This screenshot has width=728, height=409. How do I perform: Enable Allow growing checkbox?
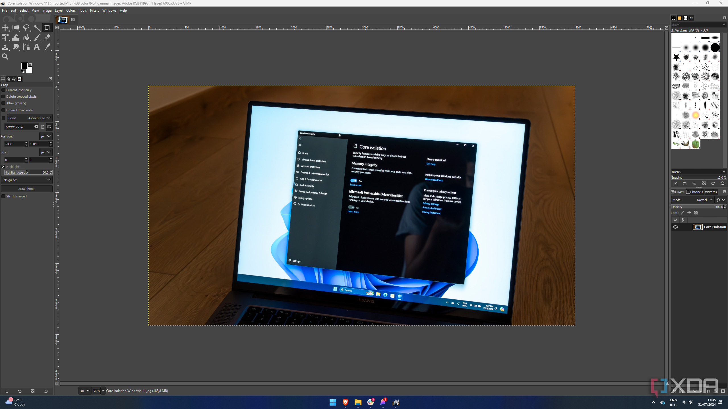[3, 103]
